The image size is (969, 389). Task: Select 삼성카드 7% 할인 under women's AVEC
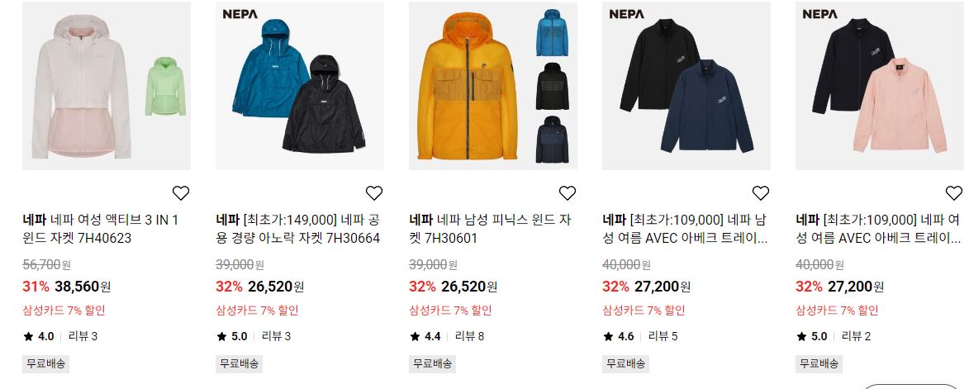pyautogui.click(x=837, y=310)
